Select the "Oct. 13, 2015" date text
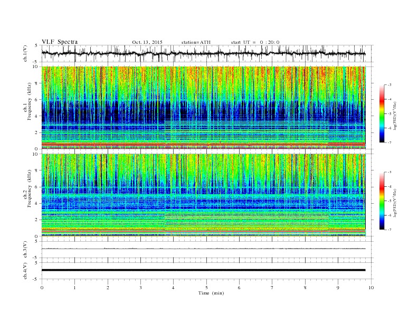This screenshot has height=323, width=418. tap(147, 42)
